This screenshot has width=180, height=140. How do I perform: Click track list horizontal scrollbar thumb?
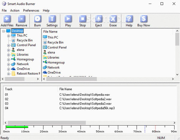coord(47,123)
